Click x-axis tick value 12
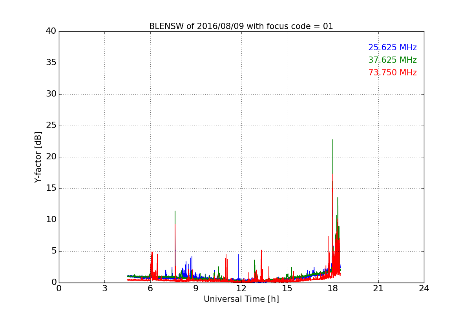 click(x=241, y=288)
